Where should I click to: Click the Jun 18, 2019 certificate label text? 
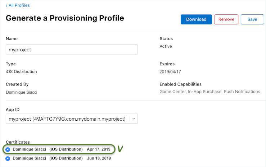(x=62, y=158)
